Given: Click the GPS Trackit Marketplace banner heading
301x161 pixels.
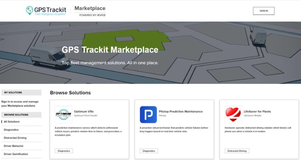Looking at the screenshot, I should coord(110,50).
